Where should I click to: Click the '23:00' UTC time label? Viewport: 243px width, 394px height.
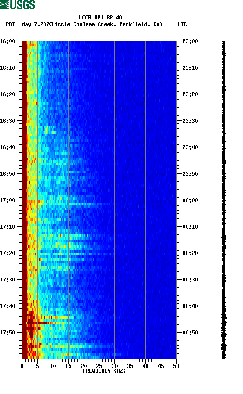click(190, 41)
